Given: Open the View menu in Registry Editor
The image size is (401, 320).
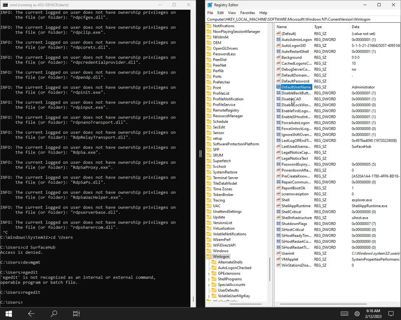Looking at the screenshot, I should tap(232, 13).
